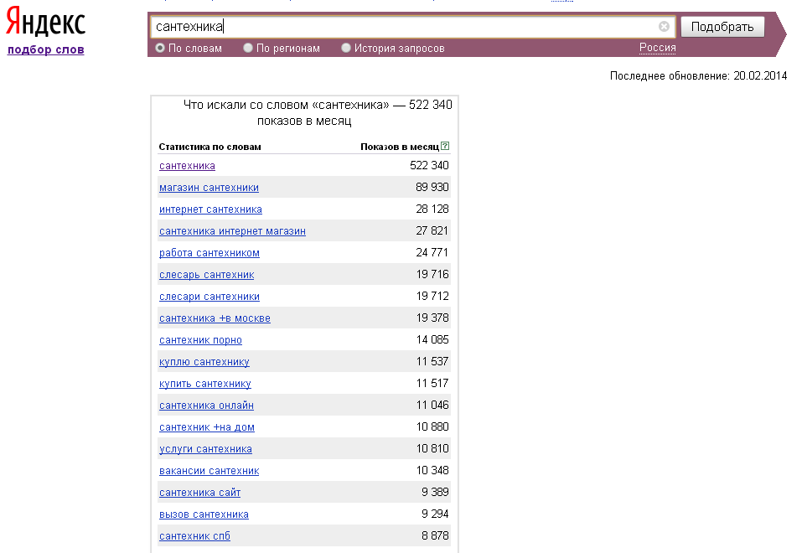Screen dimensions: 807x553
Task: Click the 28 128 impressions value
Action: pos(432,209)
